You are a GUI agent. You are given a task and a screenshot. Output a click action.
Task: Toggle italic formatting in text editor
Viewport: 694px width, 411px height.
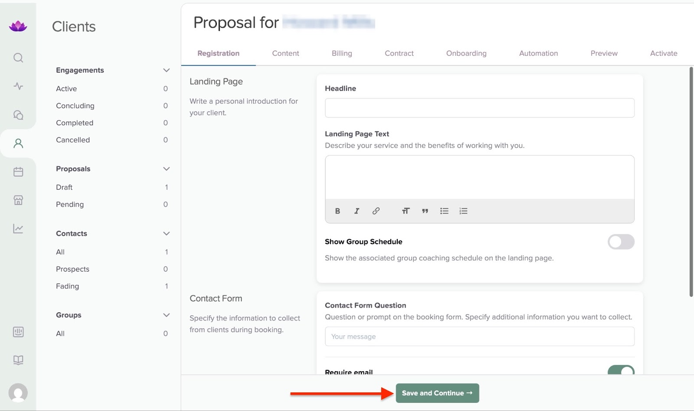click(357, 211)
